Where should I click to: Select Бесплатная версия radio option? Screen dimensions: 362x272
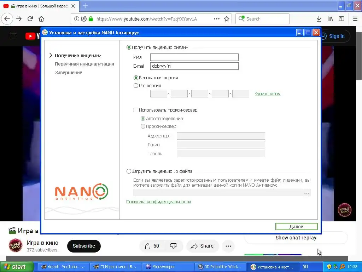click(136, 78)
